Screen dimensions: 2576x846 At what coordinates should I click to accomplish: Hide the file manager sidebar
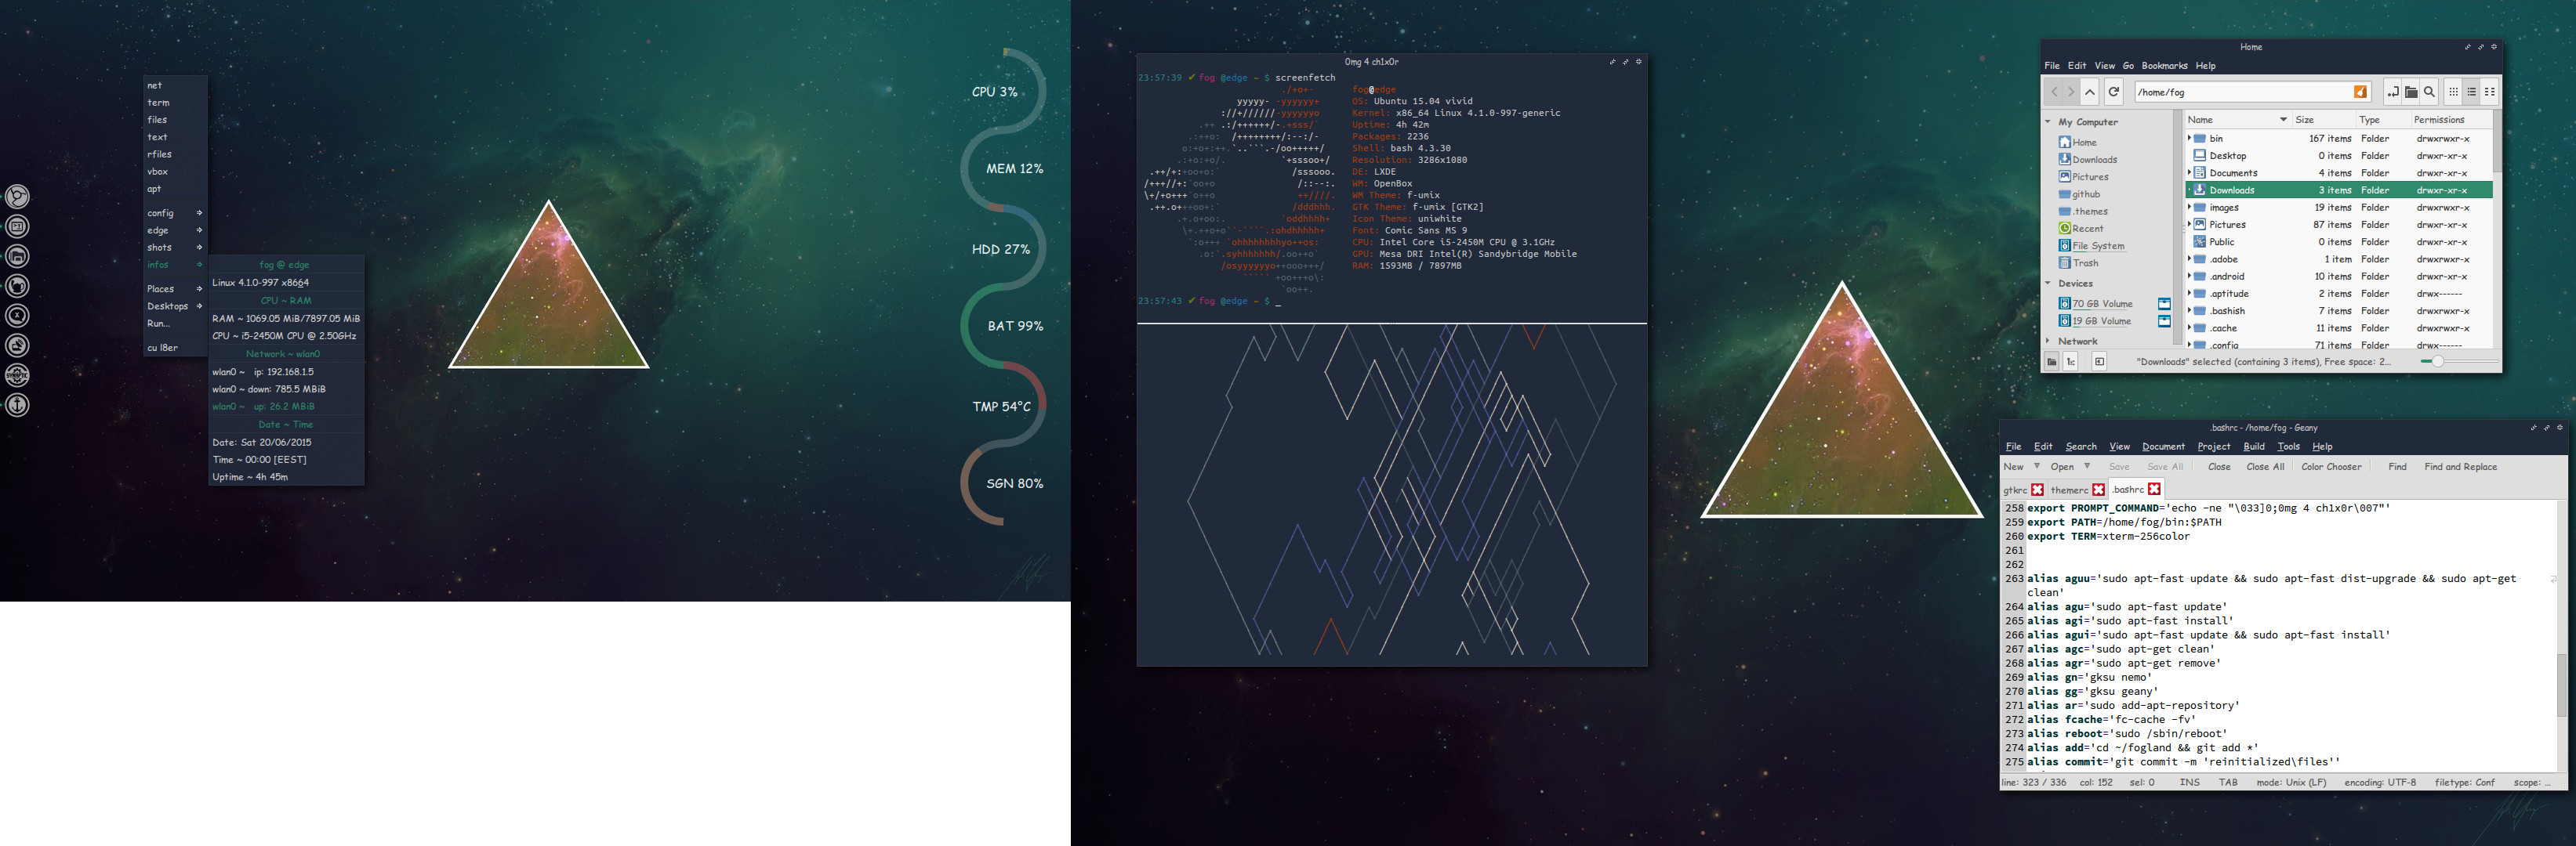pos(2099,362)
